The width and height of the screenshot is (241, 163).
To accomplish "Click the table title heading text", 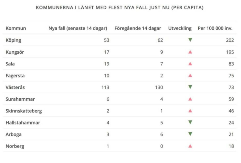I will [119, 7].
